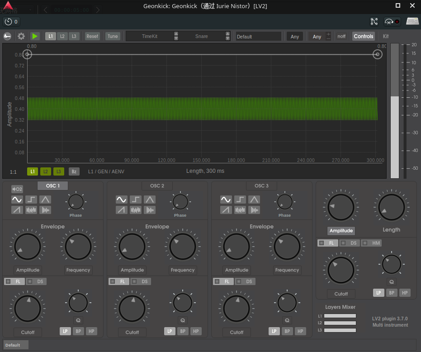Select noise wave for OSC 2
Viewport: 421px width, 352px height.
136,210
